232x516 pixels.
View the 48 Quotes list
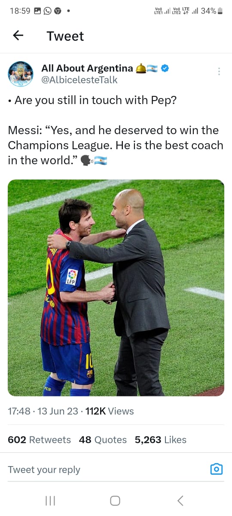[x=103, y=439]
